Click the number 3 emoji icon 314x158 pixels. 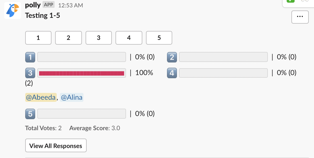coord(30,73)
